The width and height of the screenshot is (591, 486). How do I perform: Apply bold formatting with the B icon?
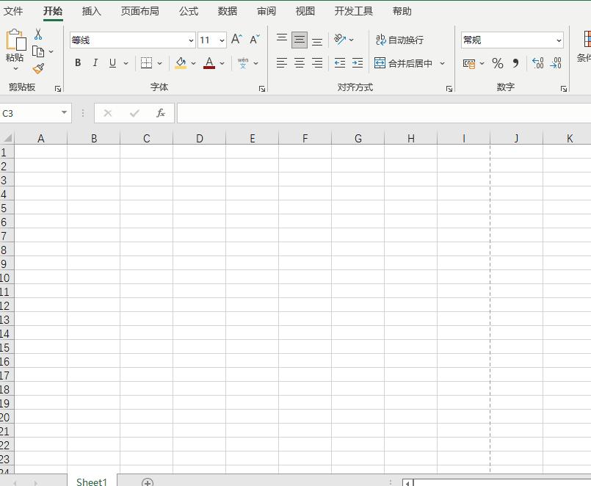click(77, 63)
